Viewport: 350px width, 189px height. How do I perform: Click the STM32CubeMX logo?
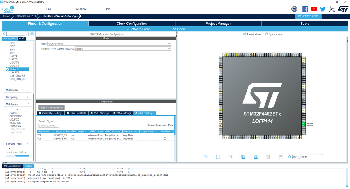pyautogui.click(x=8, y=9)
